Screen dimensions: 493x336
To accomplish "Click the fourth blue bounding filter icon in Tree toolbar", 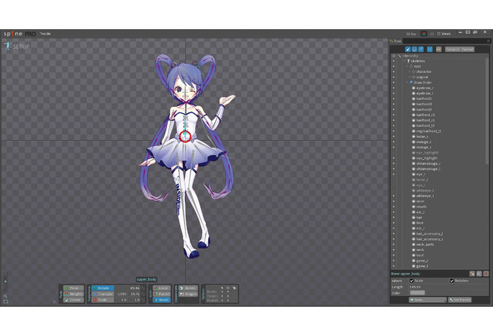I will [x=430, y=49].
